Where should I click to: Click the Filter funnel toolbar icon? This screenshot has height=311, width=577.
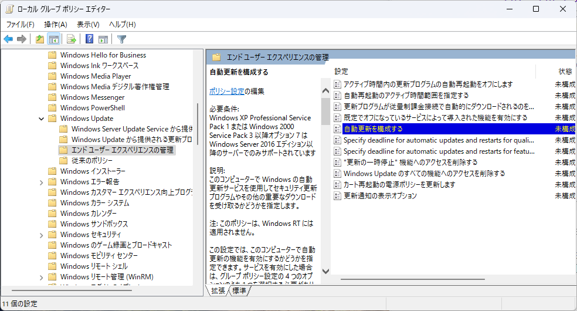pyautogui.click(x=121, y=39)
